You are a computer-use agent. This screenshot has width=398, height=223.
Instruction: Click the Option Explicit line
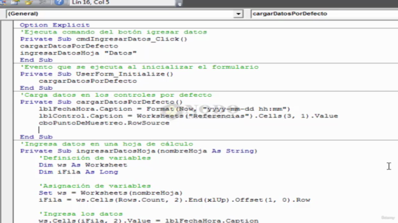55,25
